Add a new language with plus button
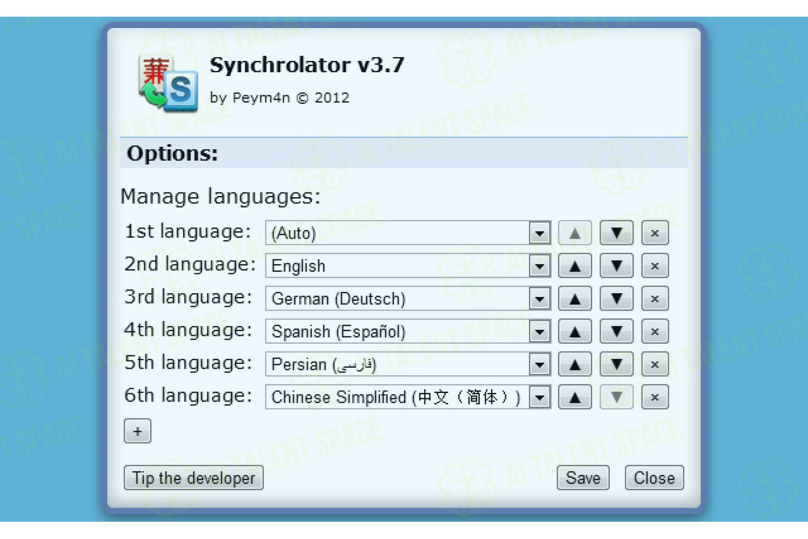 pyautogui.click(x=137, y=431)
